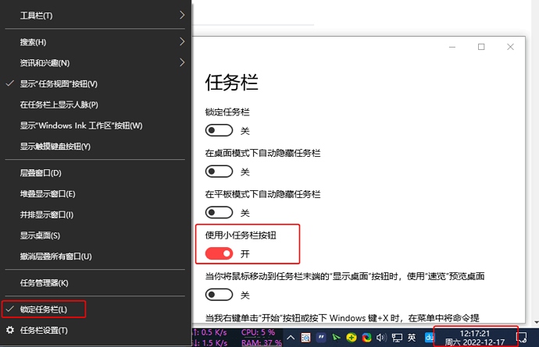Click the network speed 0.5 K/s readout
Image resolution: width=539 pixels, height=347 pixels.
[209, 332]
